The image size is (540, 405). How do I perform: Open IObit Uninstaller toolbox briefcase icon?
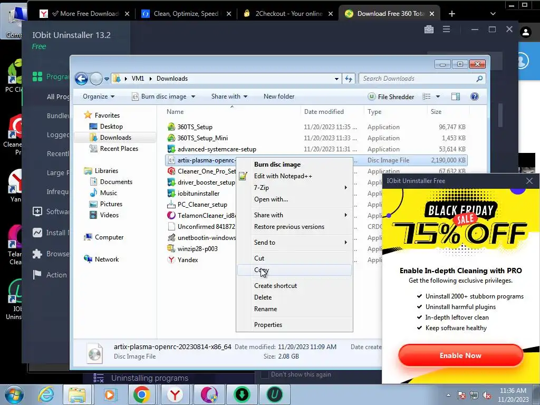(429, 30)
